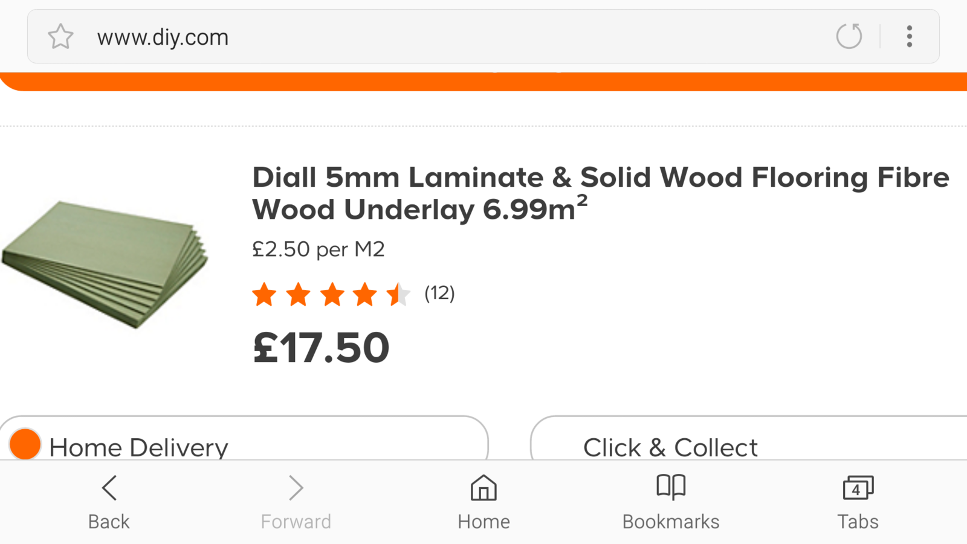Open the browser Home page icon

tap(483, 488)
